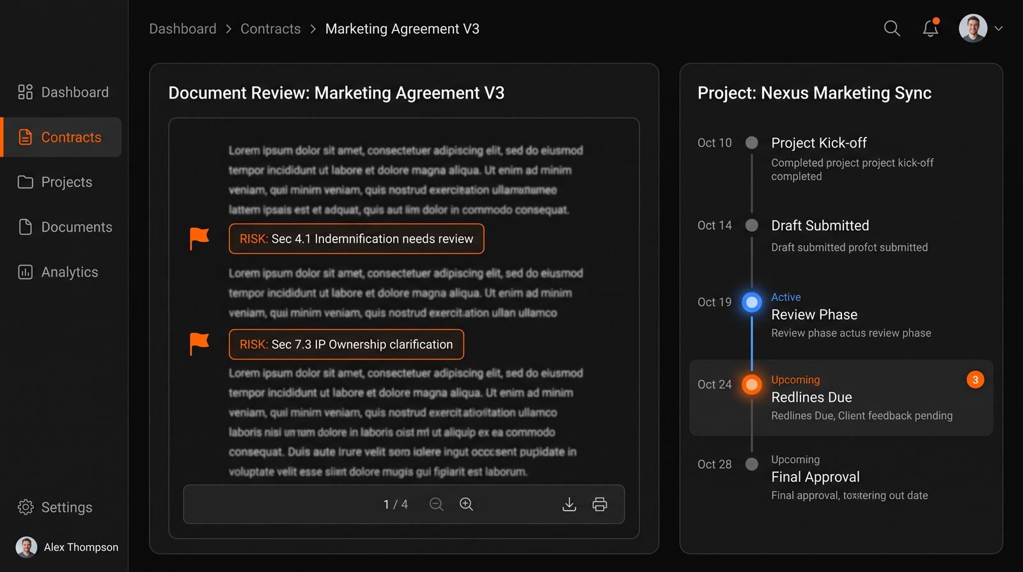Screen dimensions: 1023x572
Task: Click 'Redlines Due, Client feedback pending' text
Action: (862, 416)
